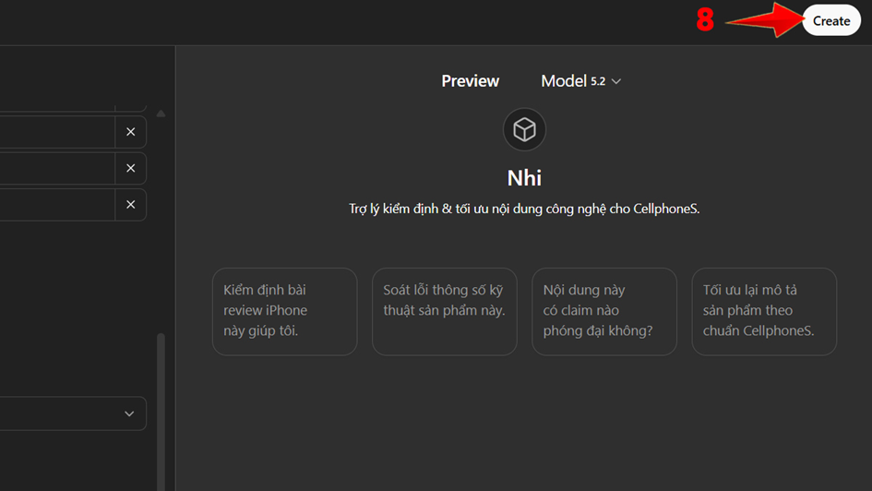The height and width of the screenshot is (491, 872).
Task: Open the 'Tối ưu lại mô tả sản phẩm' suggestion
Action: [x=763, y=311]
